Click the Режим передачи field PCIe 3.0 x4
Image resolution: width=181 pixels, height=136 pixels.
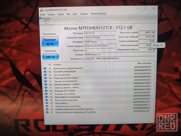click(100, 46)
